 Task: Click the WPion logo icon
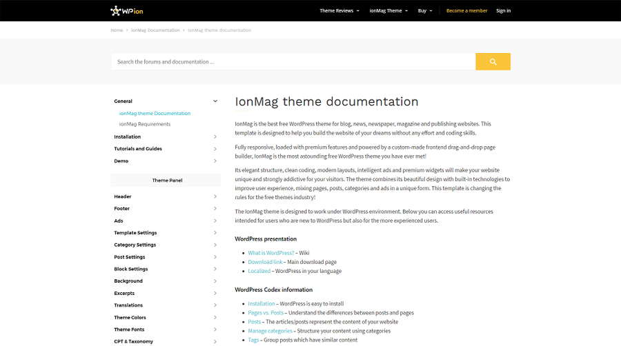point(115,11)
